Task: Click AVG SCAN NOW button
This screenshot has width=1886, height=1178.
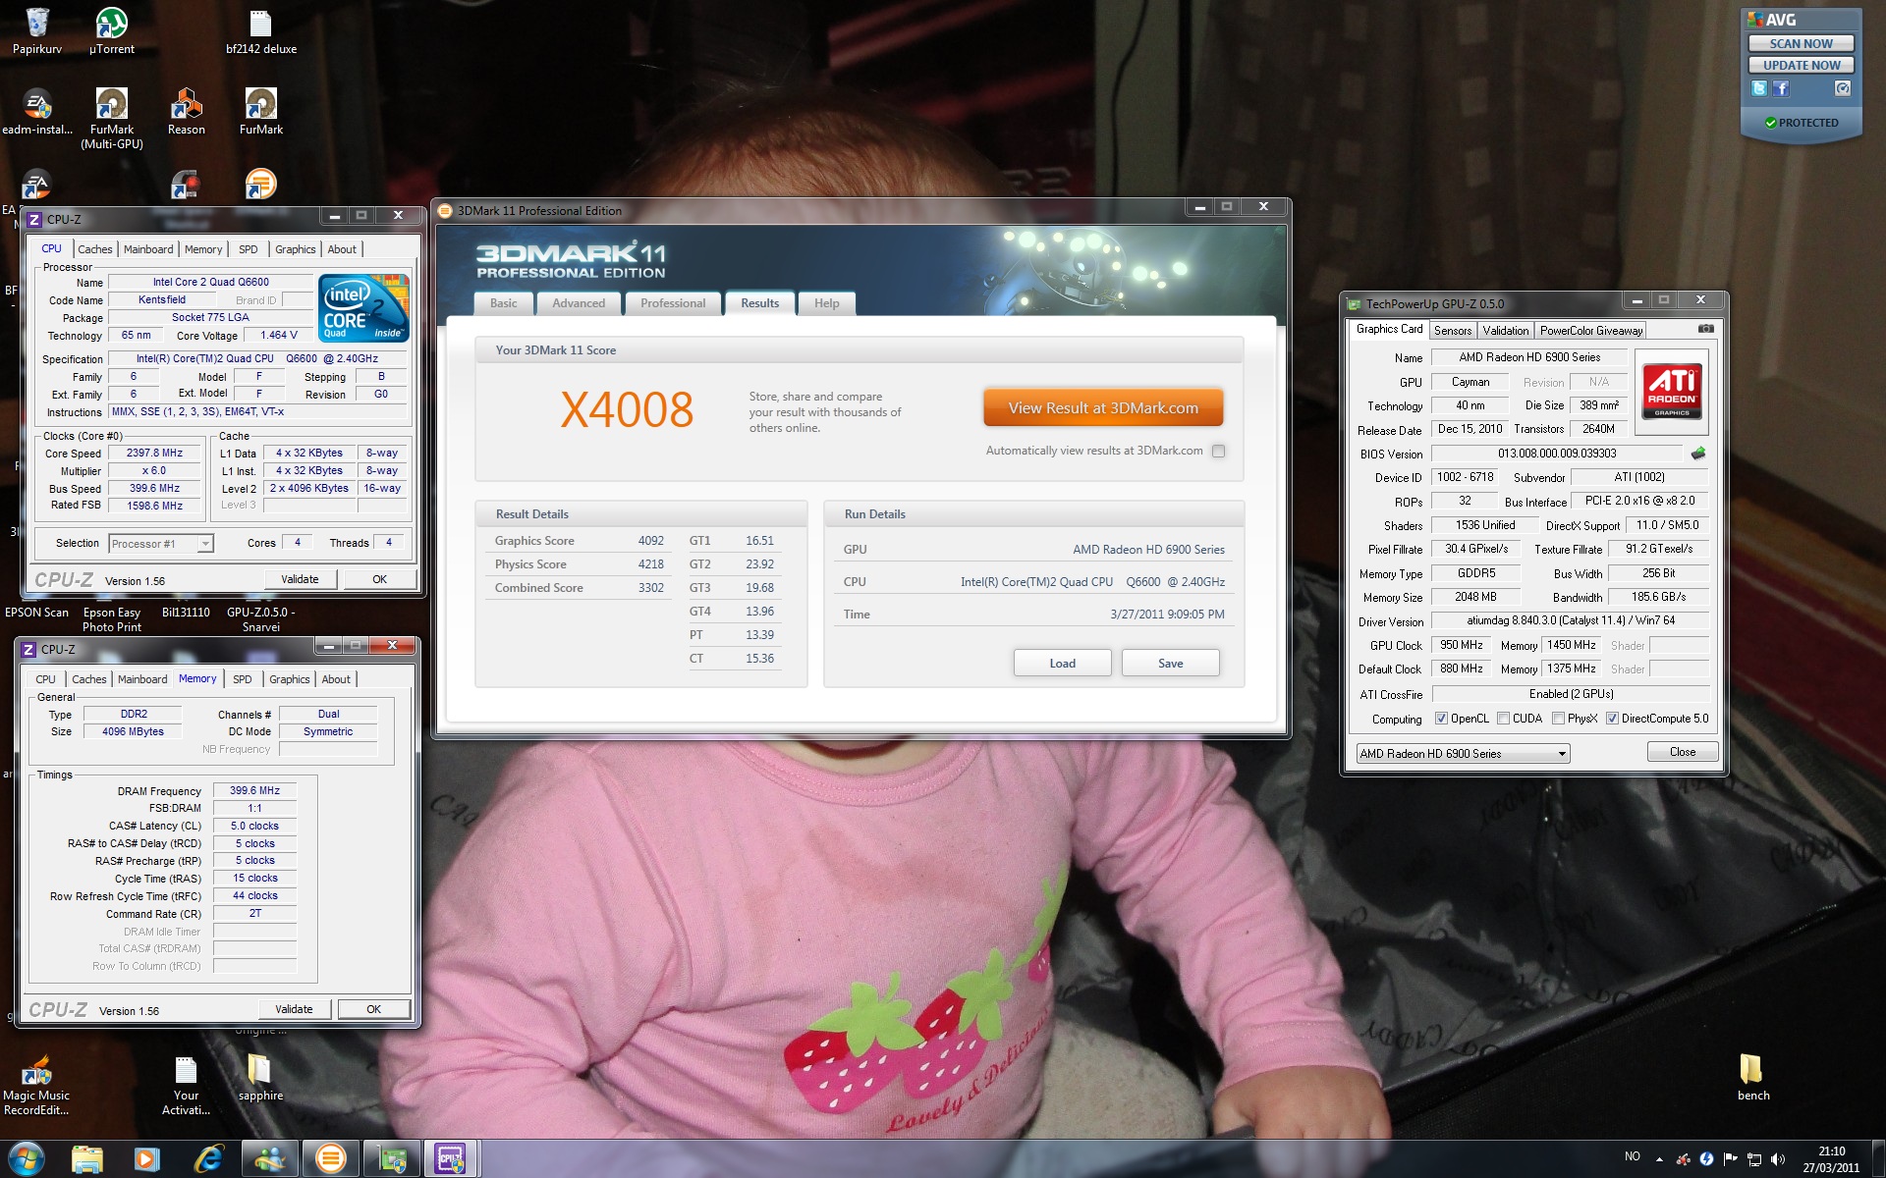Action: (1801, 43)
